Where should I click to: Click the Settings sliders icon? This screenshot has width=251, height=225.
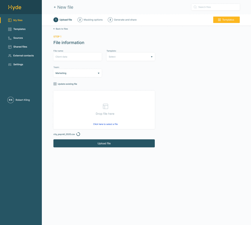(10, 64)
